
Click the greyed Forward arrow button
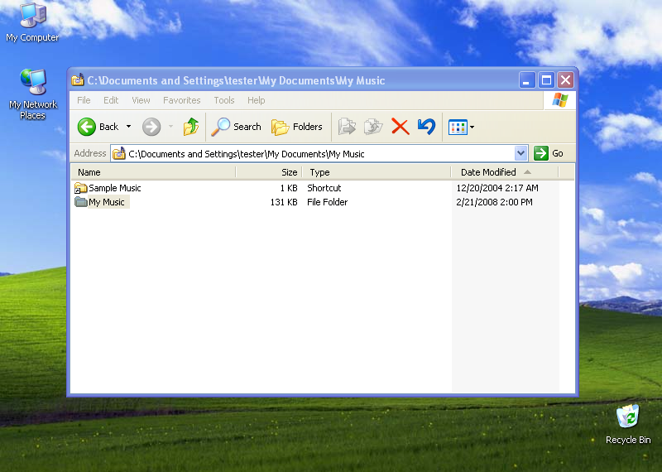pyautogui.click(x=151, y=127)
